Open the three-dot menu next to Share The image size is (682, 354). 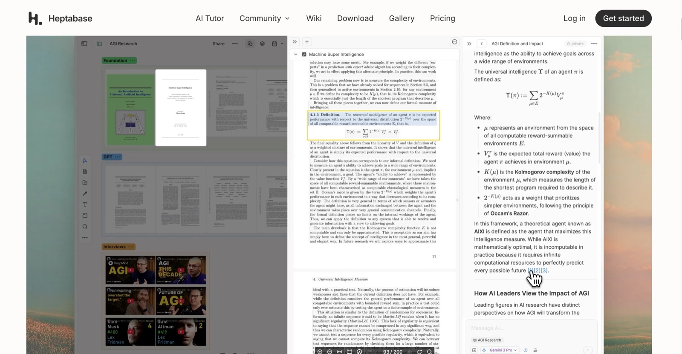235,43
